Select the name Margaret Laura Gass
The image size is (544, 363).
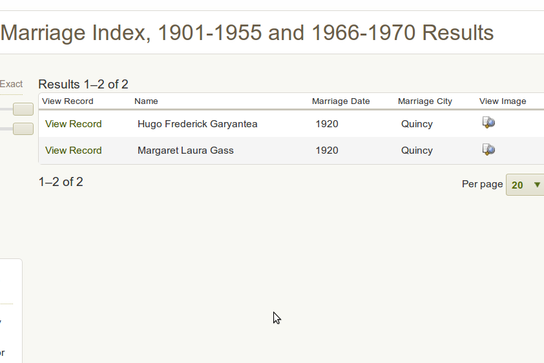185,150
